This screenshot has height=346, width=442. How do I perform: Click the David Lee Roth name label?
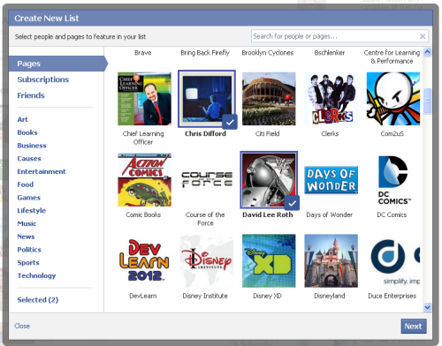[x=268, y=214]
